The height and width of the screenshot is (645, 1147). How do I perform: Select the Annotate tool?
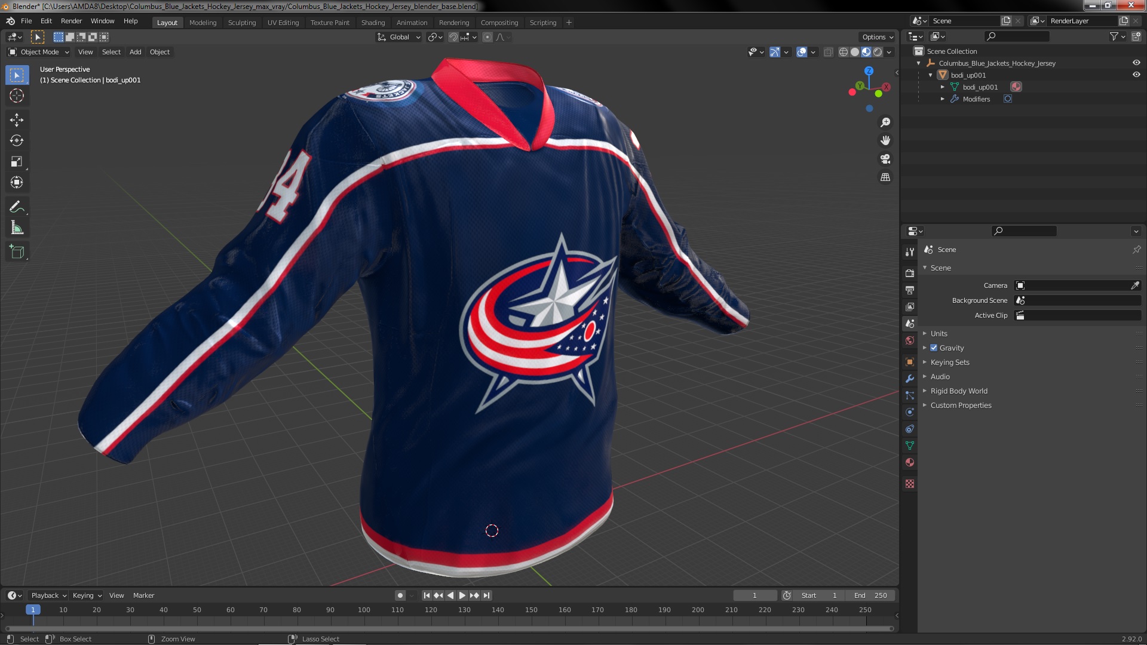pos(17,207)
